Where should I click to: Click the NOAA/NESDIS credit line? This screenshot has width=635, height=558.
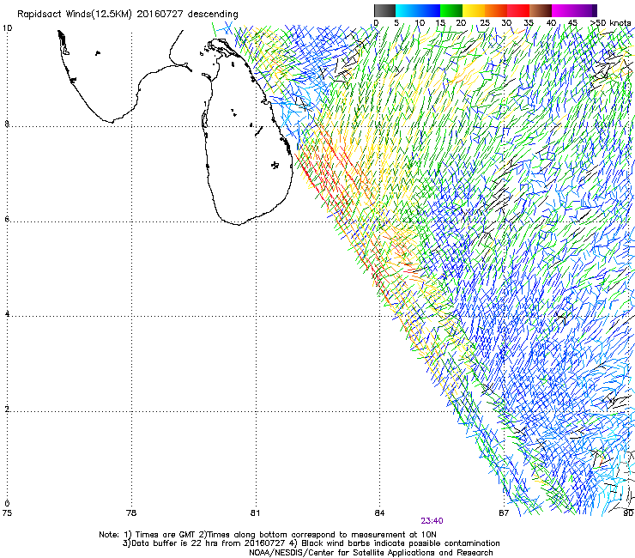tap(371, 553)
